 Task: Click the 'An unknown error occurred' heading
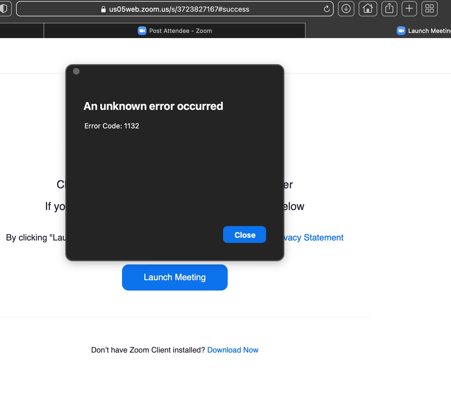[x=153, y=106]
